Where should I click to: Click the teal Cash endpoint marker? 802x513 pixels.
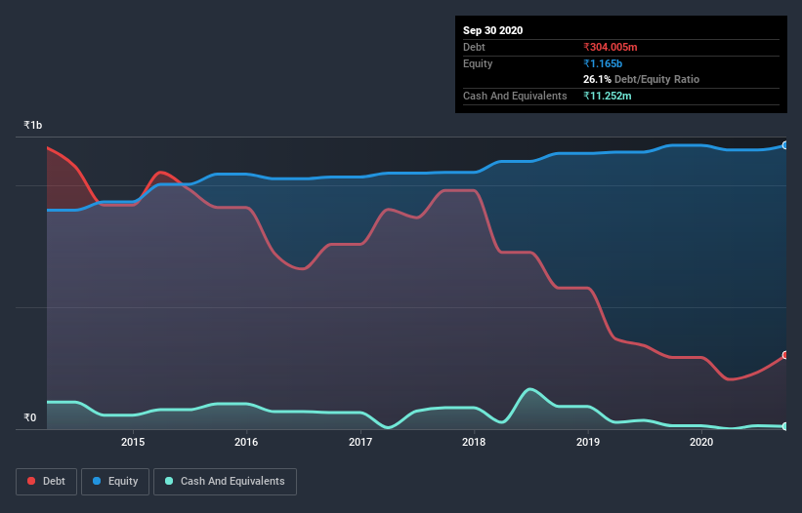click(785, 426)
